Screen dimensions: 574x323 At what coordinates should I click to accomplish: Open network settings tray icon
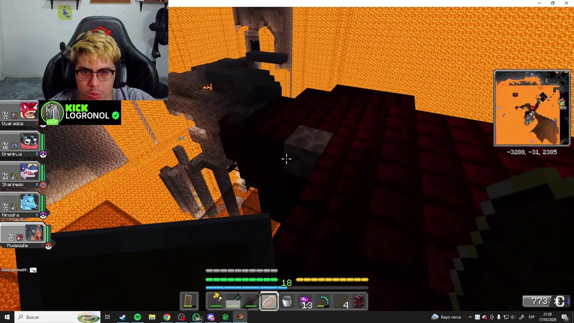[x=506, y=317]
